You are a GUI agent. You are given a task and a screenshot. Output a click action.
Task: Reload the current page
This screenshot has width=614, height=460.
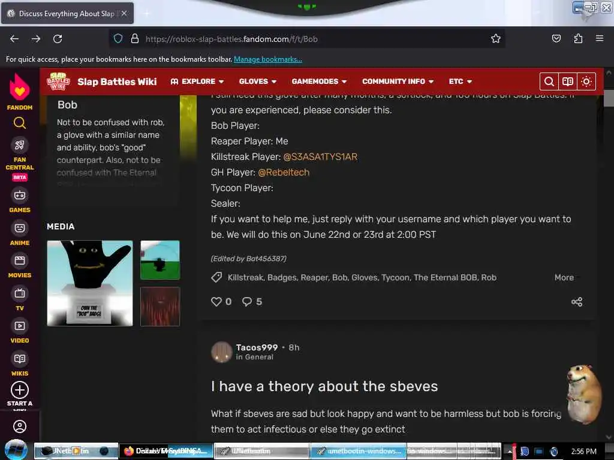(x=58, y=39)
